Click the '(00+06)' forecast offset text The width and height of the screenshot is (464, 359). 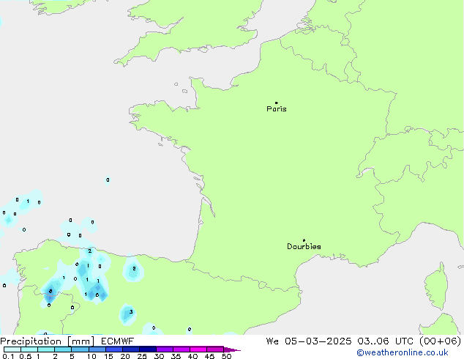(441, 341)
